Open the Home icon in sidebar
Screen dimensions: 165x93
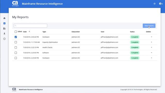coord(4,18)
